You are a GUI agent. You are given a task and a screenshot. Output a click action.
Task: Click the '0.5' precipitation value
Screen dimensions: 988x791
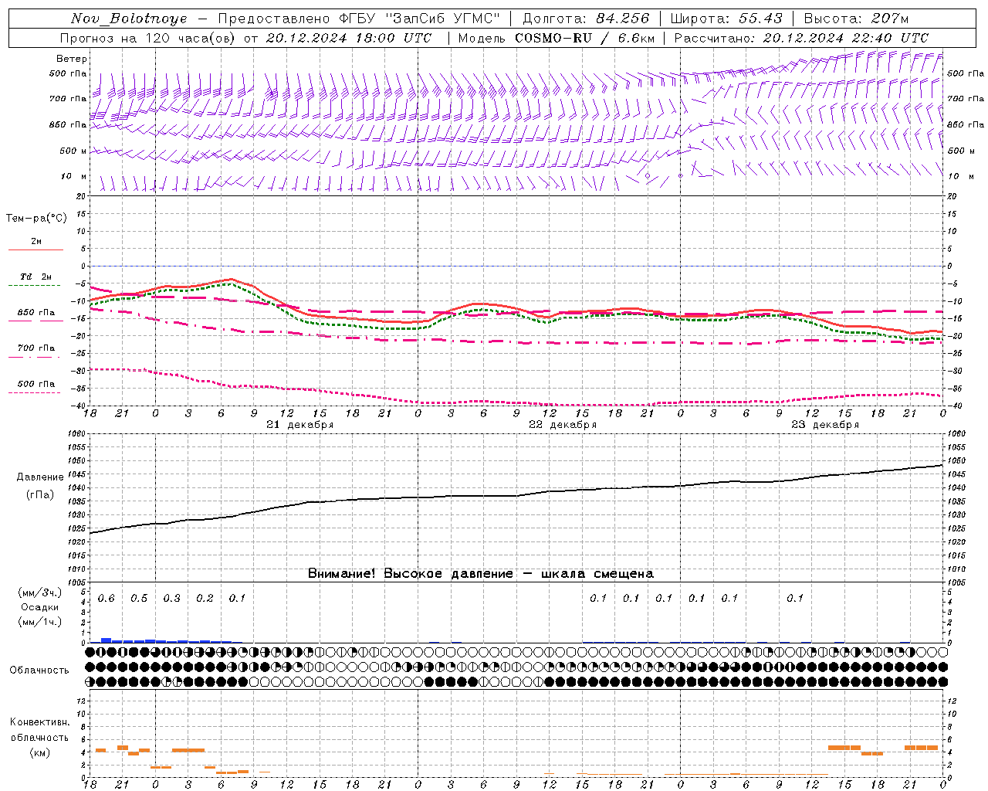click(139, 599)
